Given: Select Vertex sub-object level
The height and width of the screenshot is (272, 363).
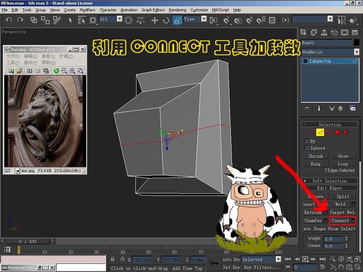Looking at the screenshot, I should coord(311,132).
